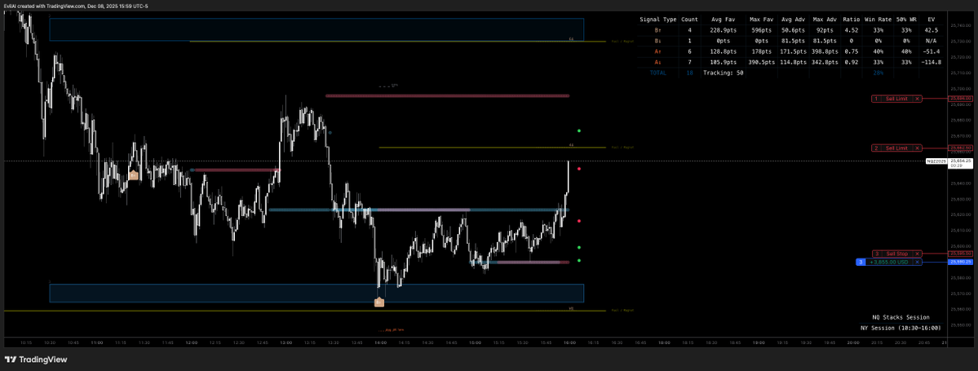This screenshot has height=371, width=978.
Task: Click the 20:00 label on time axis
Action: (x=853, y=342)
